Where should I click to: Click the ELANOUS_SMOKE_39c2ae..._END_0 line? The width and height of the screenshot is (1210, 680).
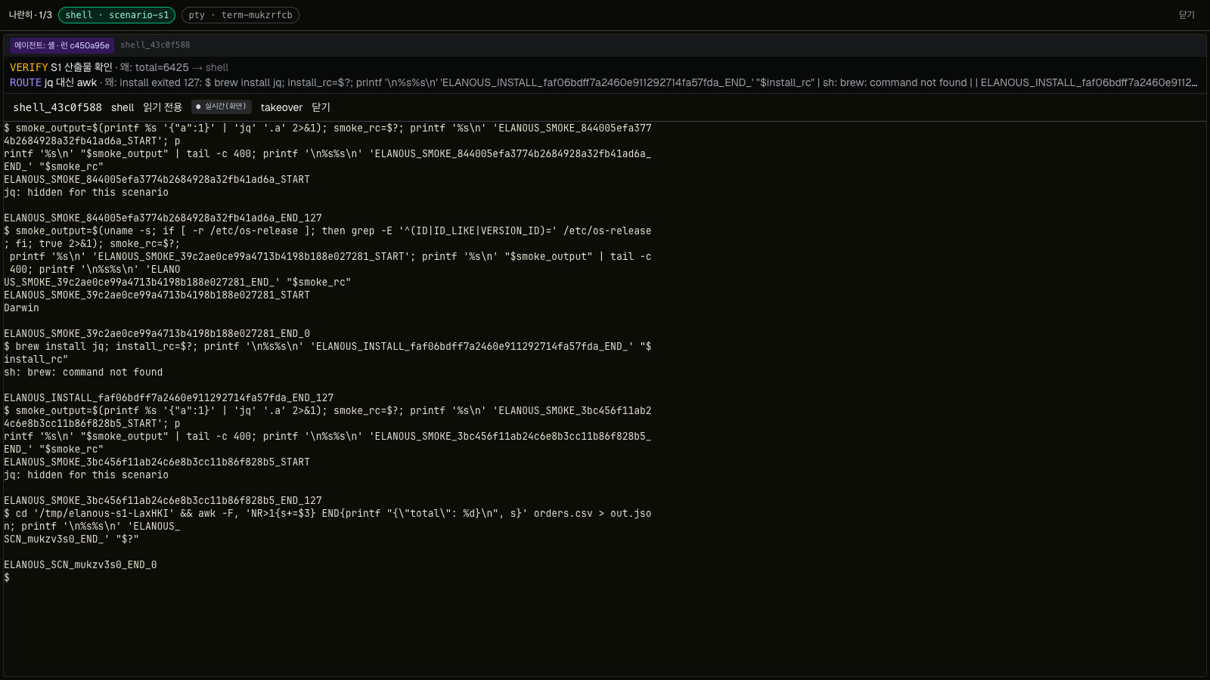157,334
